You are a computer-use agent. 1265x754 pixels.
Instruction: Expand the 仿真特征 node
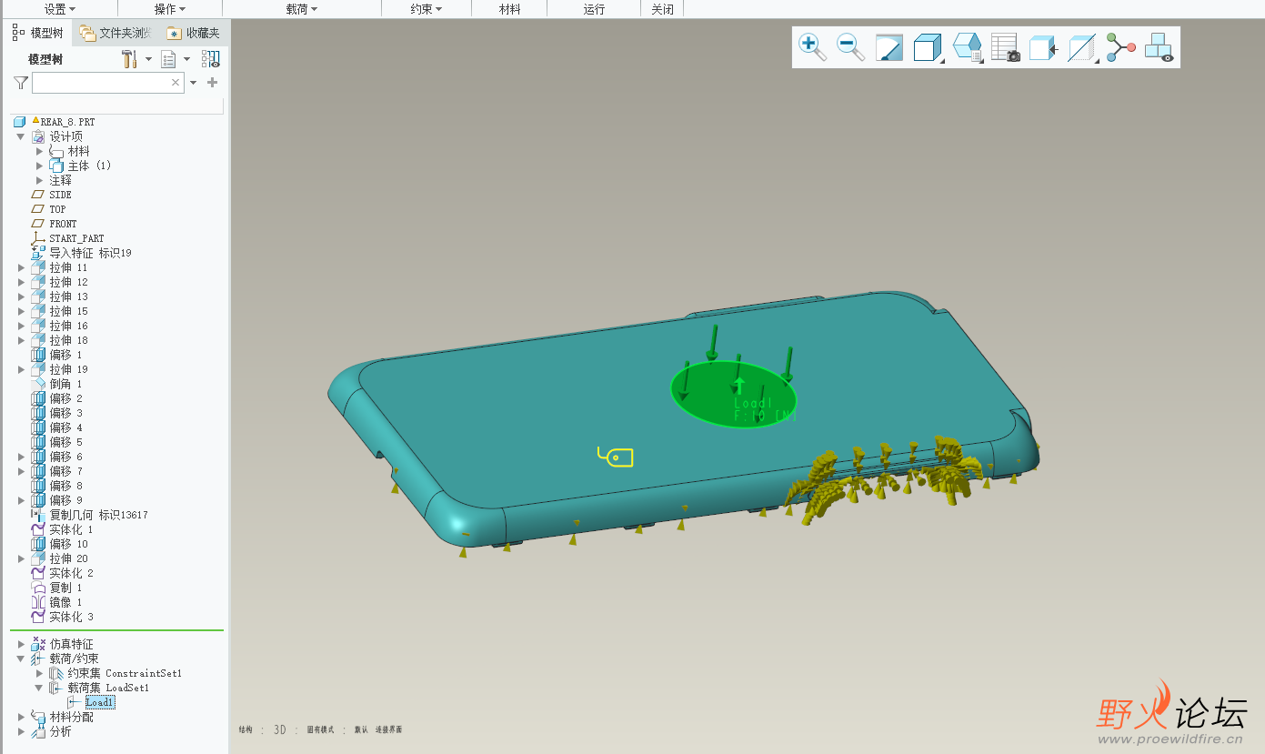coord(21,644)
